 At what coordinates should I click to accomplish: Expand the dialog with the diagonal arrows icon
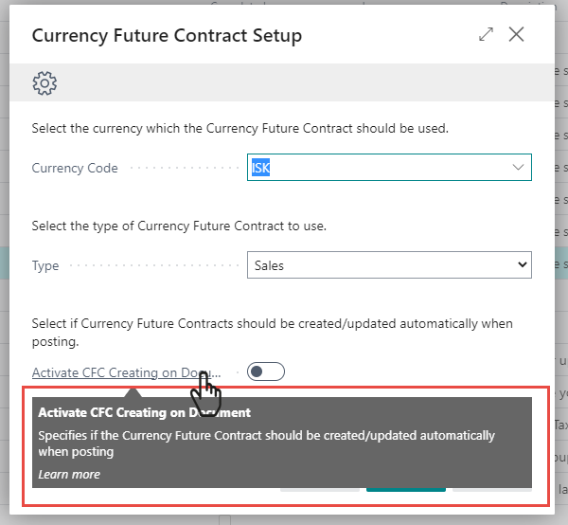click(x=487, y=34)
